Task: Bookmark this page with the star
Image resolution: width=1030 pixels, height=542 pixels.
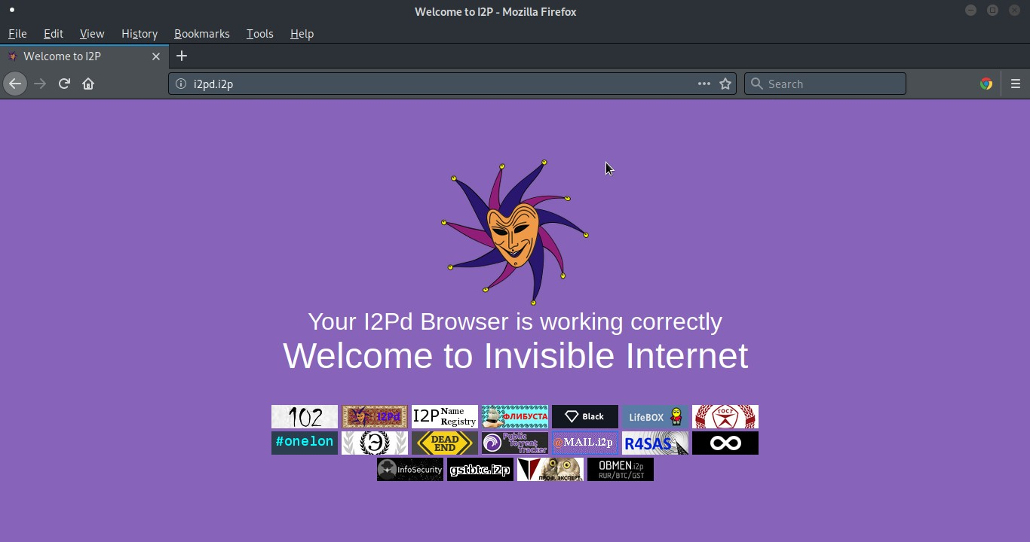Action: [725, 84]
